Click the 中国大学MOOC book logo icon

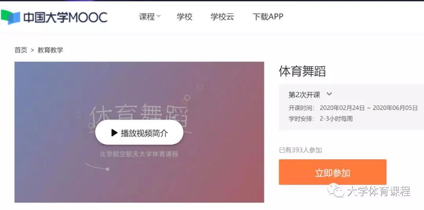coord(11,17)
